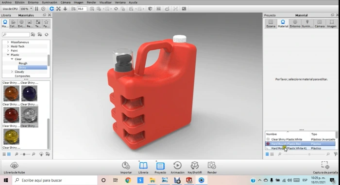340x185 pixels.
Task: Click the Render button in bottom toolbar
Action: (212, 168)
